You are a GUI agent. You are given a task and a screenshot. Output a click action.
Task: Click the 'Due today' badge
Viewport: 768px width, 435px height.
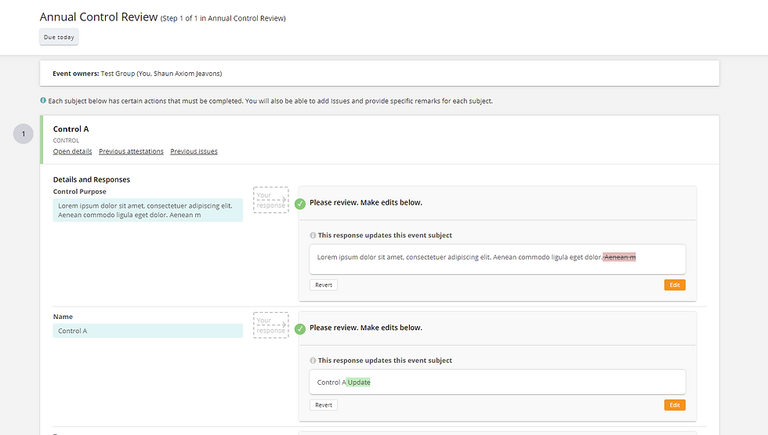coord(59,38)
